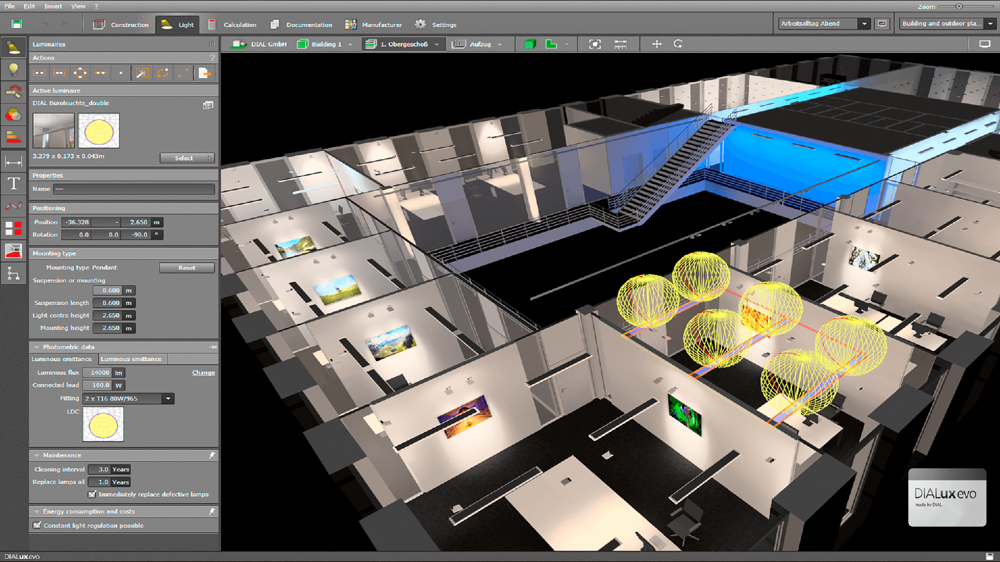Image resolution: width=1000 pixels, height=562 pixels.
Task: Enable Immediately replace defective lamps
Action: point(94,494)
